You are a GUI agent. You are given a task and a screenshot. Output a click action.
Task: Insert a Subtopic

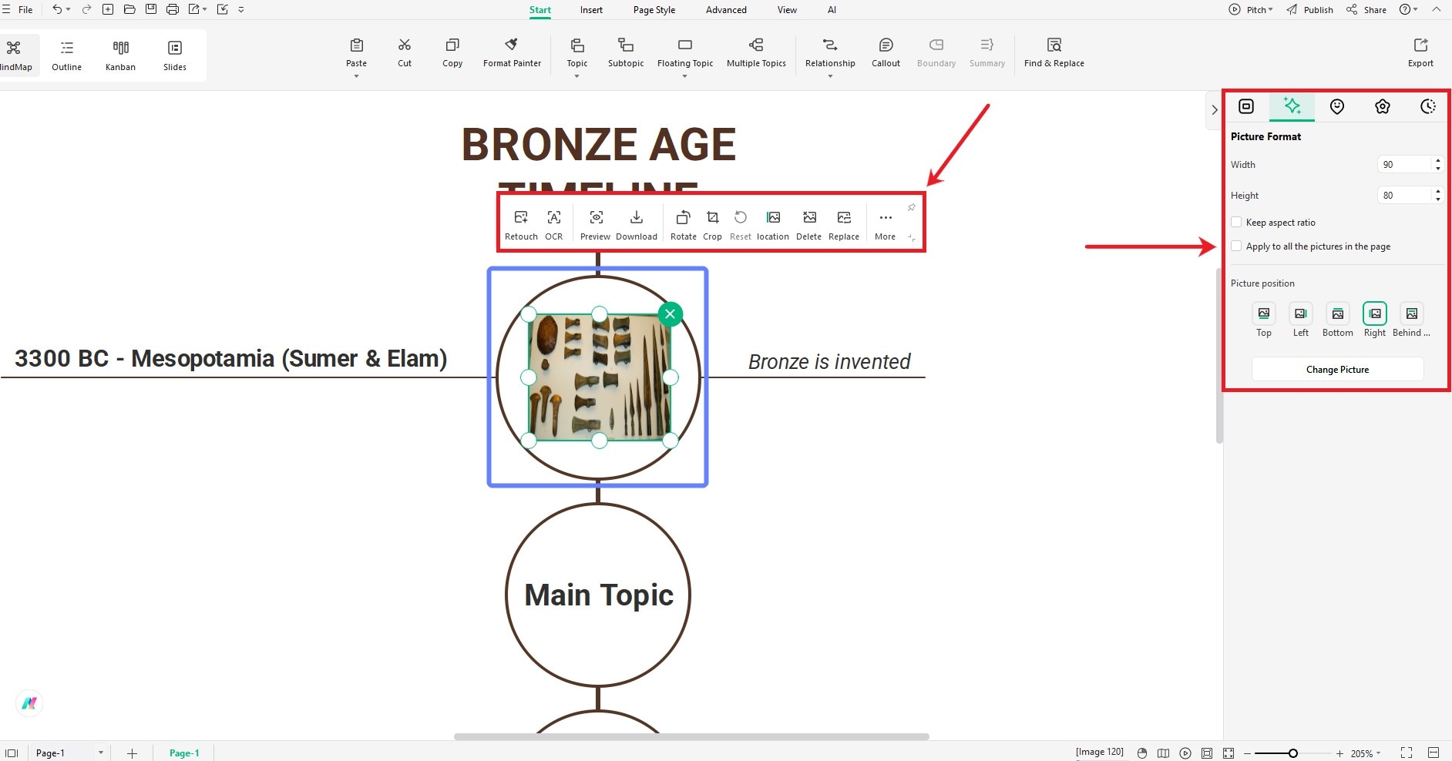pyautogui.click(x=626, y=52)
